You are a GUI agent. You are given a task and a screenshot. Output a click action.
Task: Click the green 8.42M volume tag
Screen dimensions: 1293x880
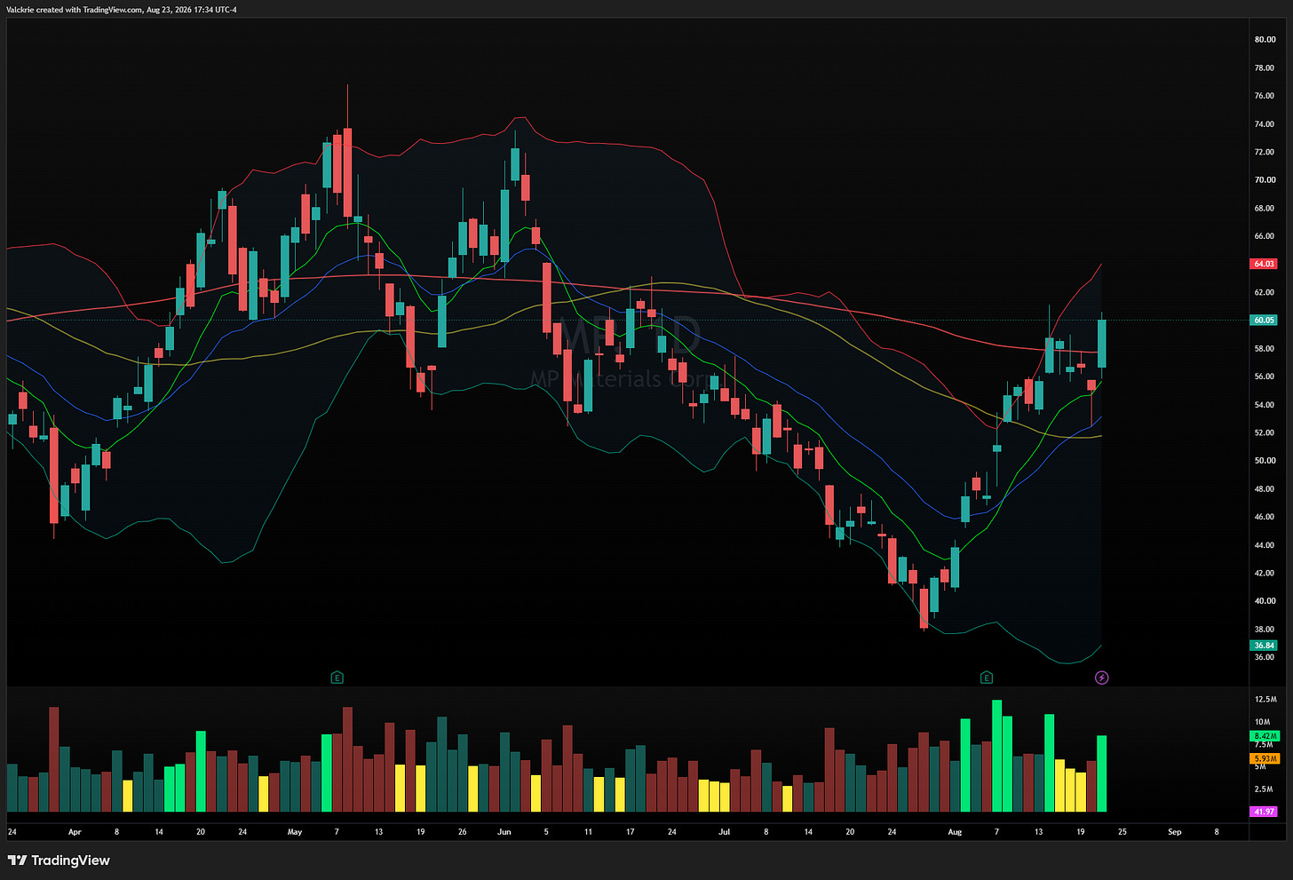pos(1265,736)
